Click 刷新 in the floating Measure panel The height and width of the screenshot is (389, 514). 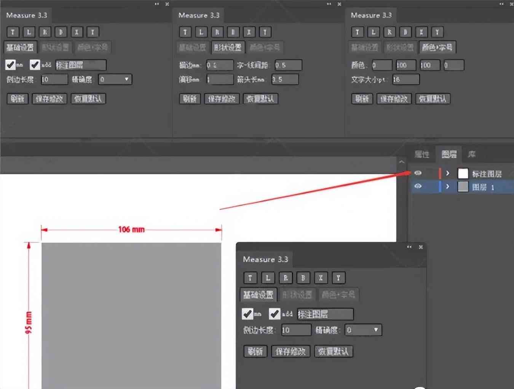click(x=255, y=351)
